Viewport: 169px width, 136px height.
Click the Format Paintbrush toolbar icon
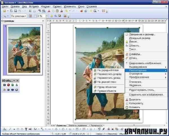coord(61,11)
